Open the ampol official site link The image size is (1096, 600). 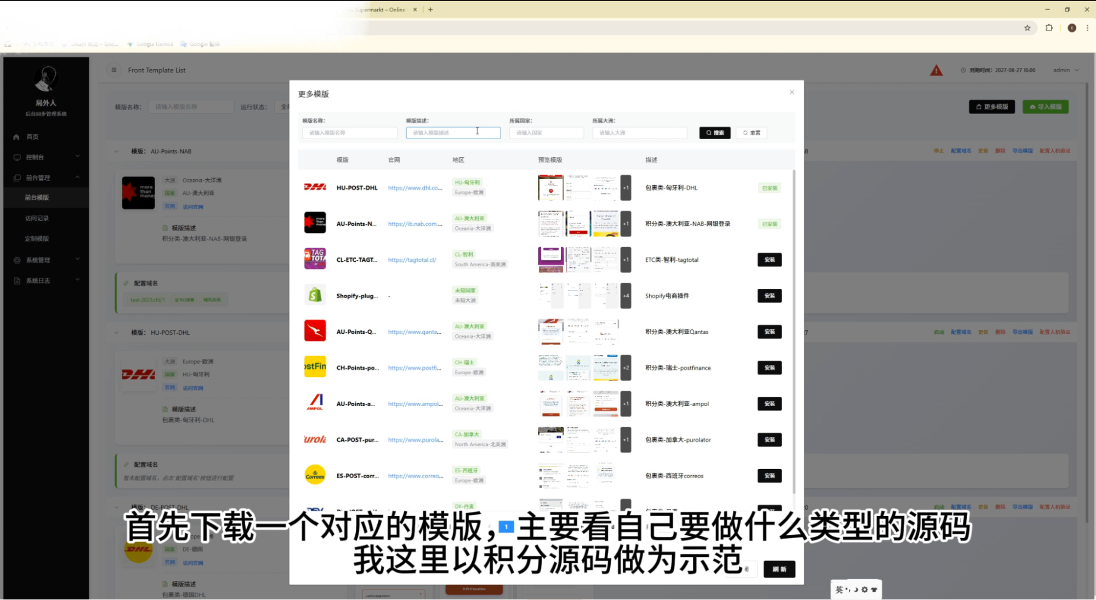[x=415, y=404]
